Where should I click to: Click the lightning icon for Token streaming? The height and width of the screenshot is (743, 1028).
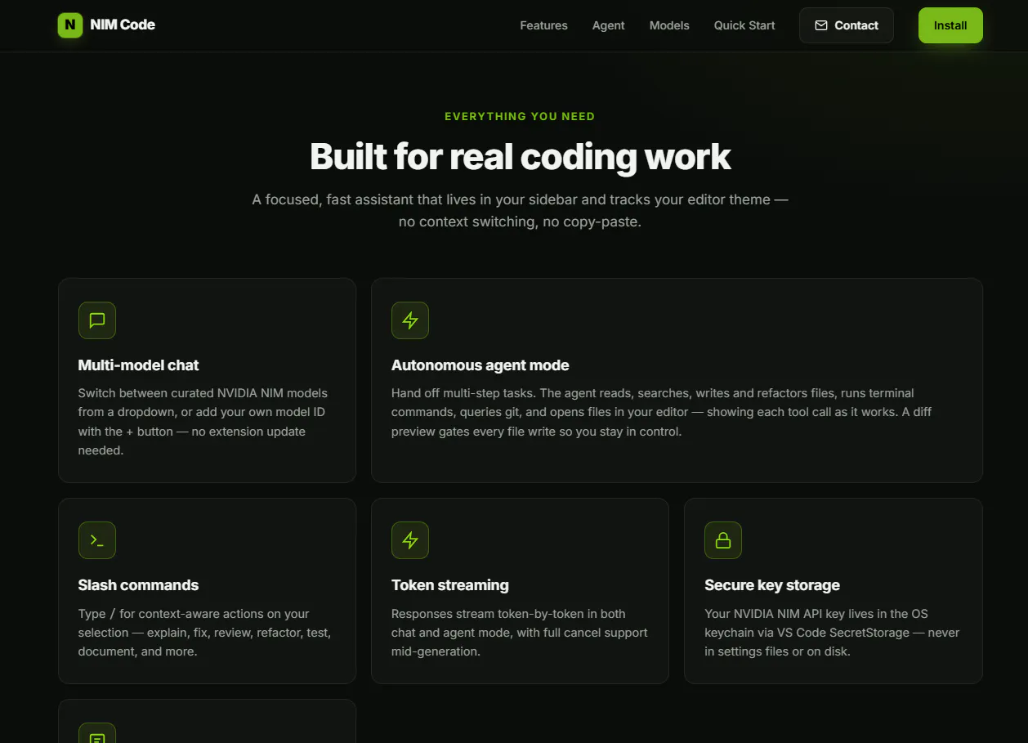coord(410,540)
